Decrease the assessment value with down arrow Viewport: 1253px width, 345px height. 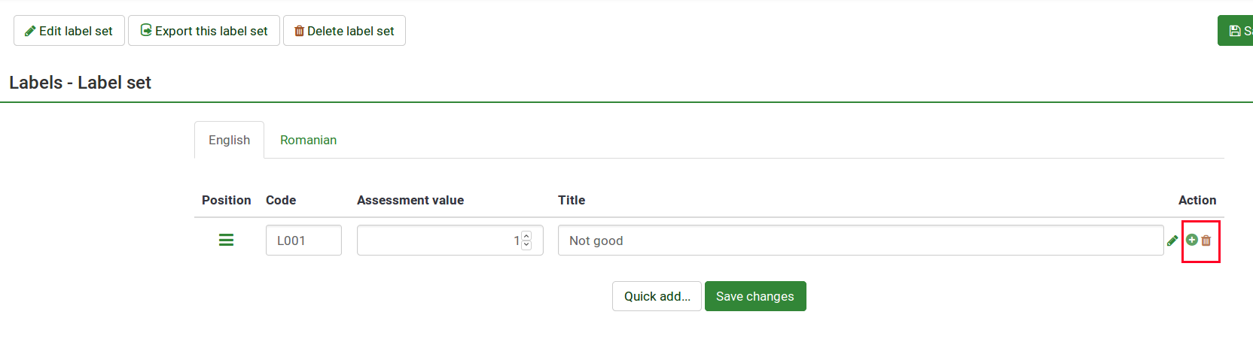(526, 245)
